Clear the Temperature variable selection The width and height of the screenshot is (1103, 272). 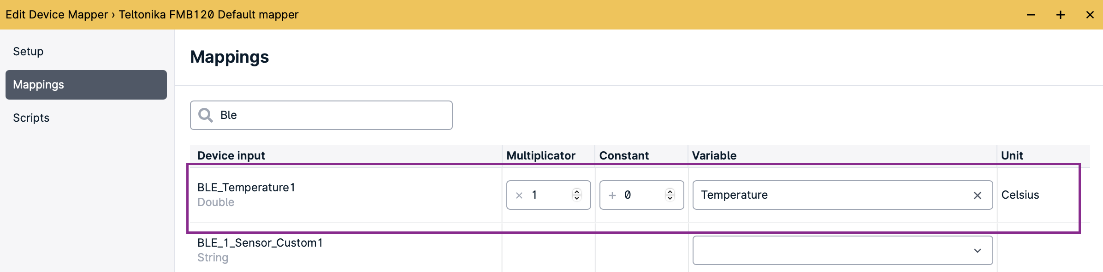pyautogui.click(x=977, y=195)
